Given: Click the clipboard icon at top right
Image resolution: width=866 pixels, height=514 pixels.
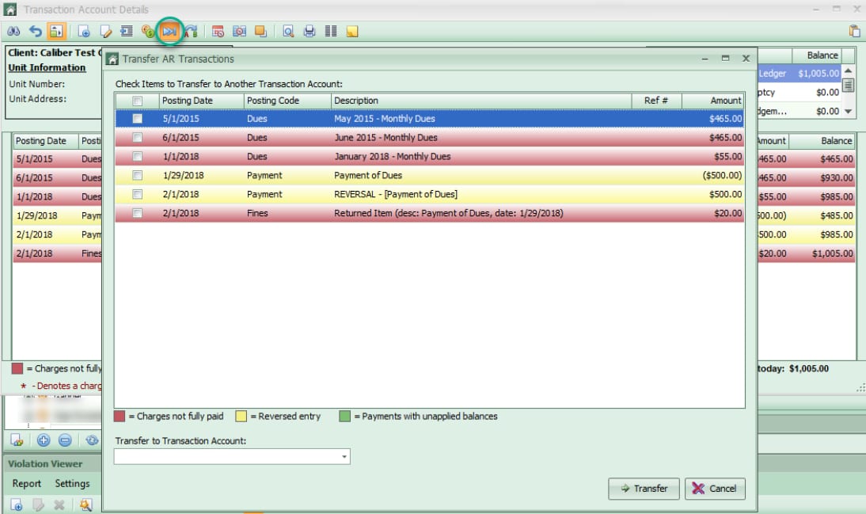Looking at the screenshot, I should (x=854, y=32).
